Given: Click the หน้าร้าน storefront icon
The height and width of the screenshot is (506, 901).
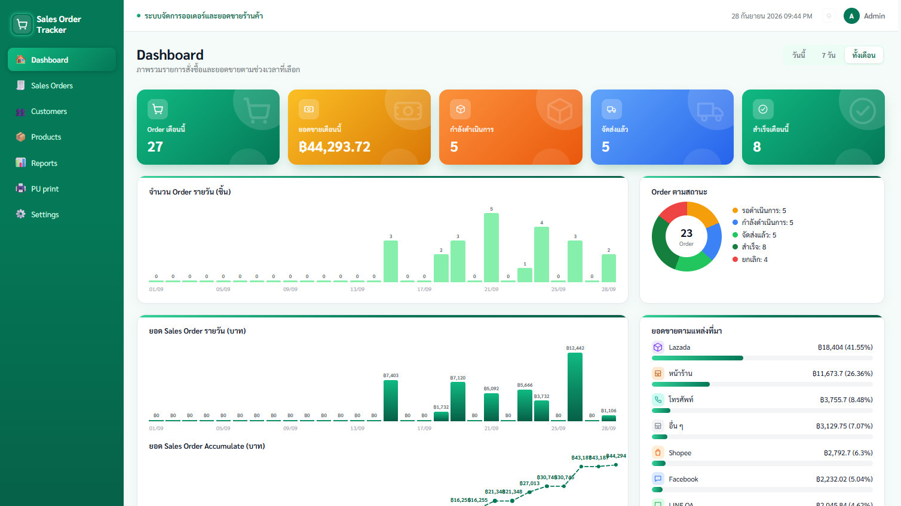Looking at the screenshot, I should (658, 374).
